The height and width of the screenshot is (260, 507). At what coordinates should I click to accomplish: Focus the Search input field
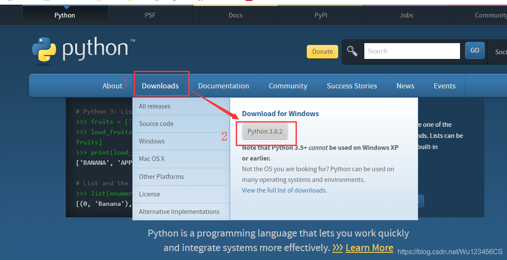point(412,51)
